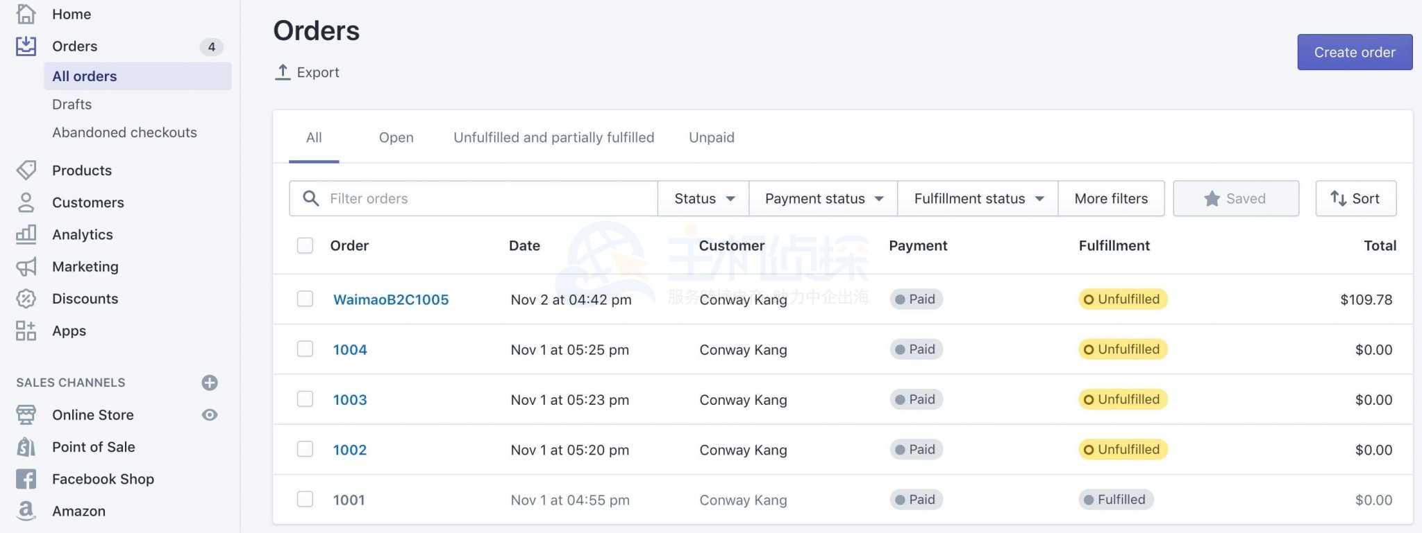
Task: Open the Abandoned checkouts menu item
Action: click(x=124, y=132)
